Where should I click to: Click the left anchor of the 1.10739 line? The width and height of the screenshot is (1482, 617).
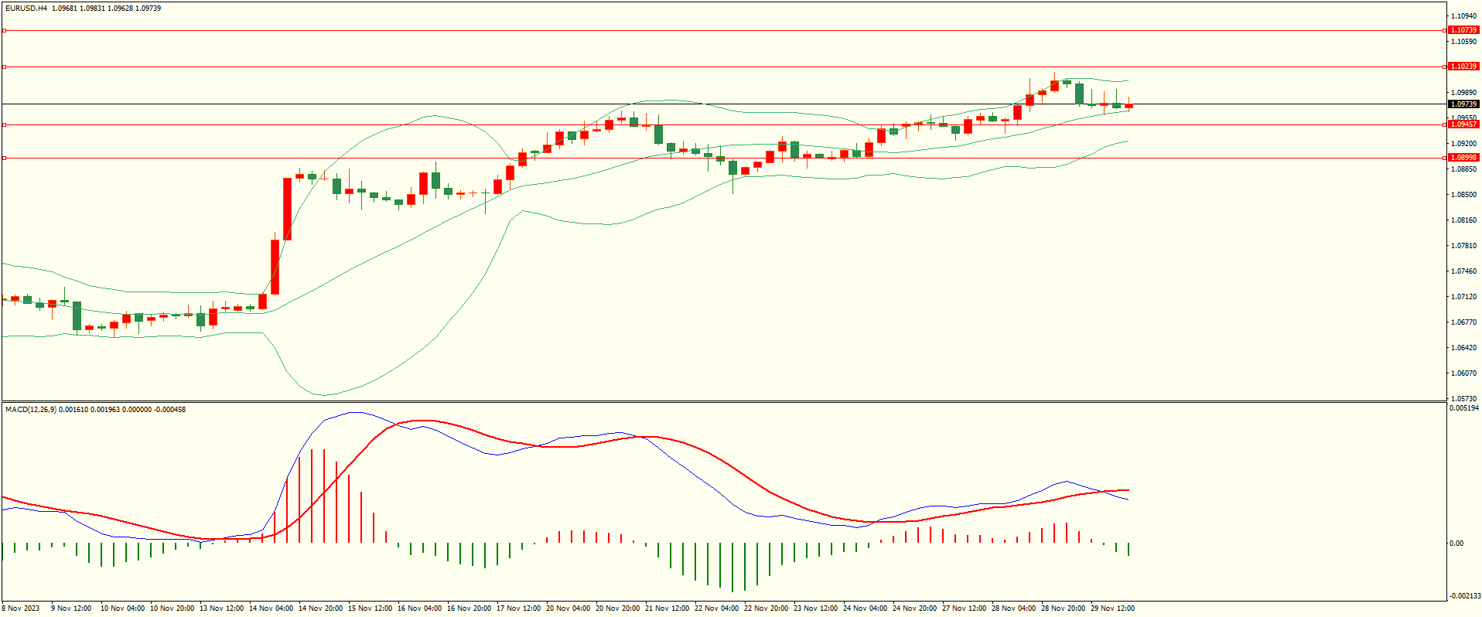click(x=4, y=30)
